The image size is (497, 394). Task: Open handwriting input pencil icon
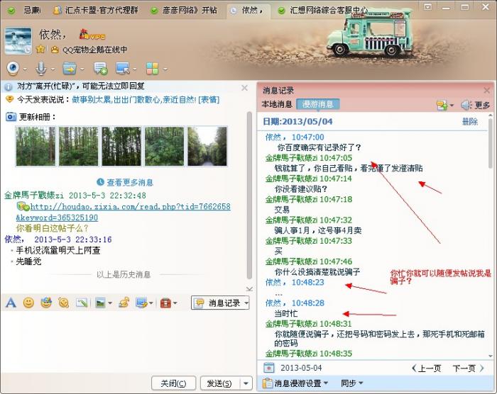click(82, 303)
